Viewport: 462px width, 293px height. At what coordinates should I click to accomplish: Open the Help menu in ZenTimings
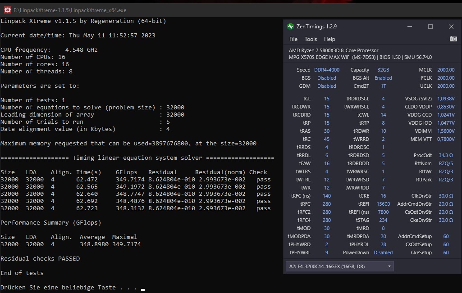[x=329, y=39]
